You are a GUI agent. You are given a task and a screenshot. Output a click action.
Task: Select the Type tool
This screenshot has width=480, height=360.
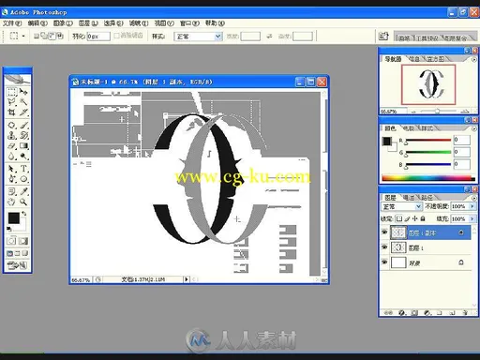pos(23,169)
